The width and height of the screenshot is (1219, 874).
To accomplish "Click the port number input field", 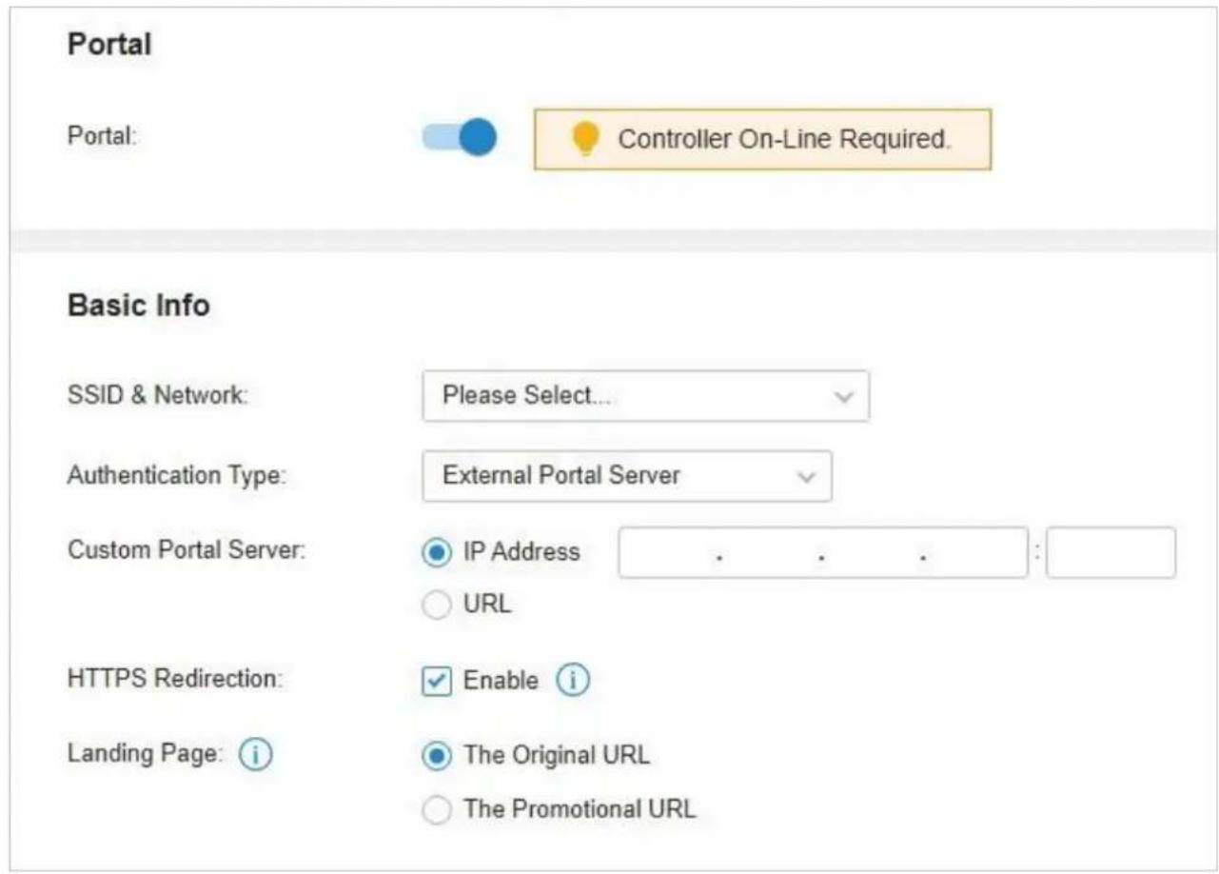I will tap(1111, 553).
